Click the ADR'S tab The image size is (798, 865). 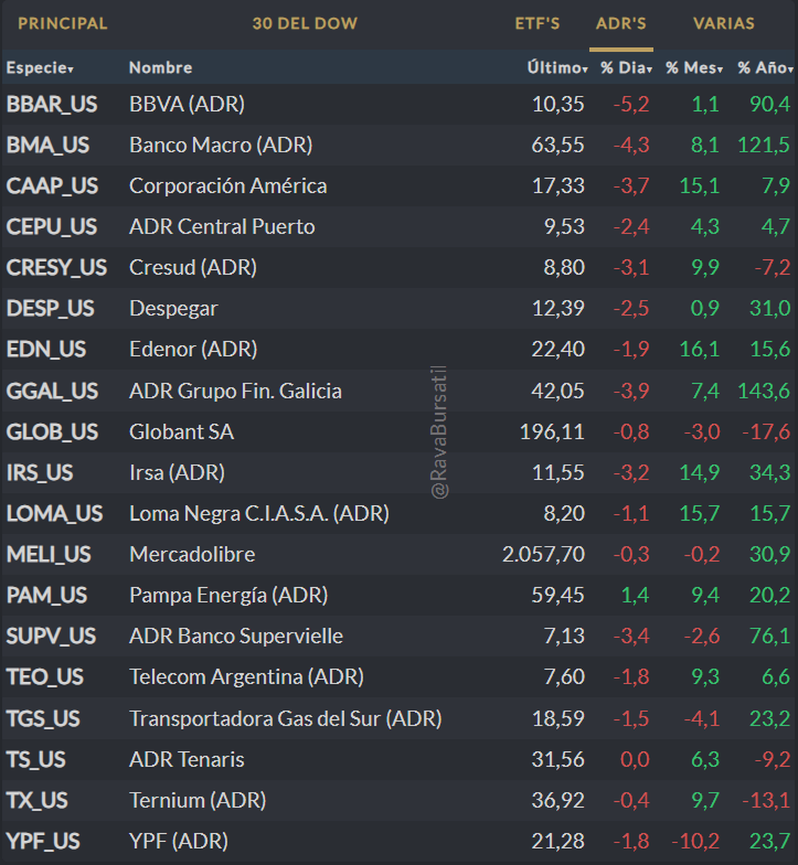620,23
